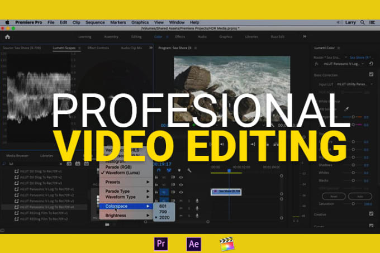Click the Step Back transport button

222,144
